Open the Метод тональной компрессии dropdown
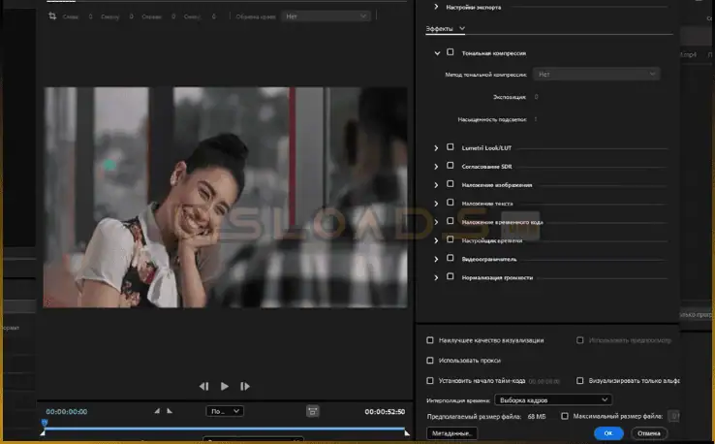 596,74
